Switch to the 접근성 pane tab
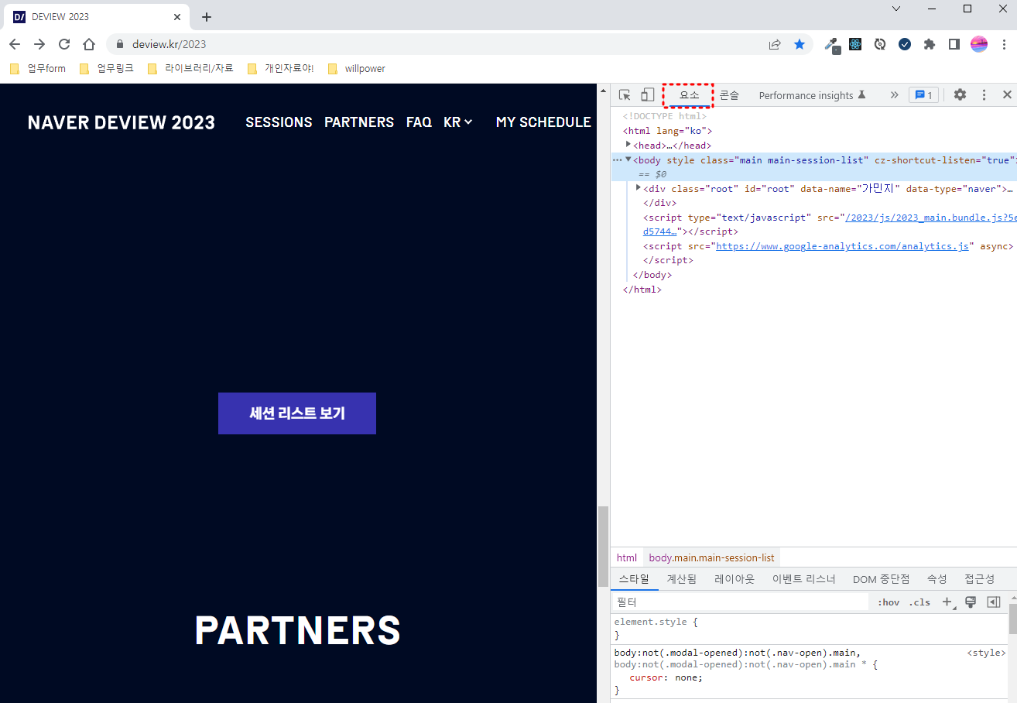This screenshot has height=703, width=1017. (x=980, y=579)
